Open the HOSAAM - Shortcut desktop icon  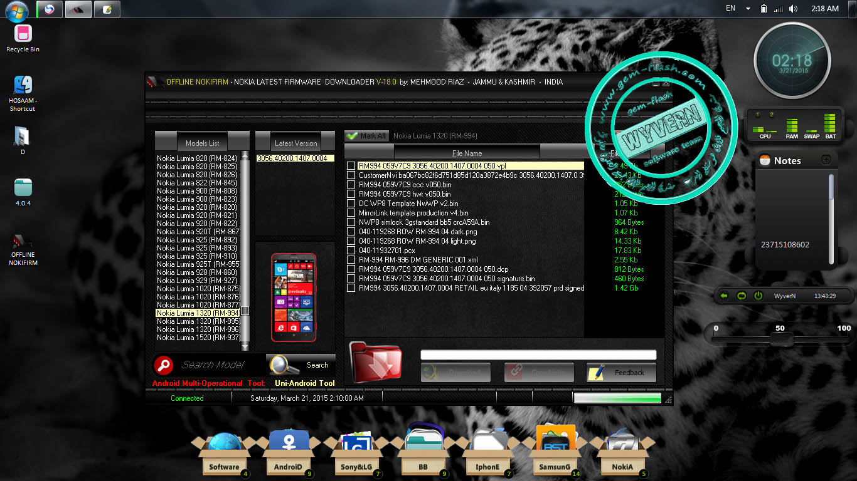pos(23,94)
